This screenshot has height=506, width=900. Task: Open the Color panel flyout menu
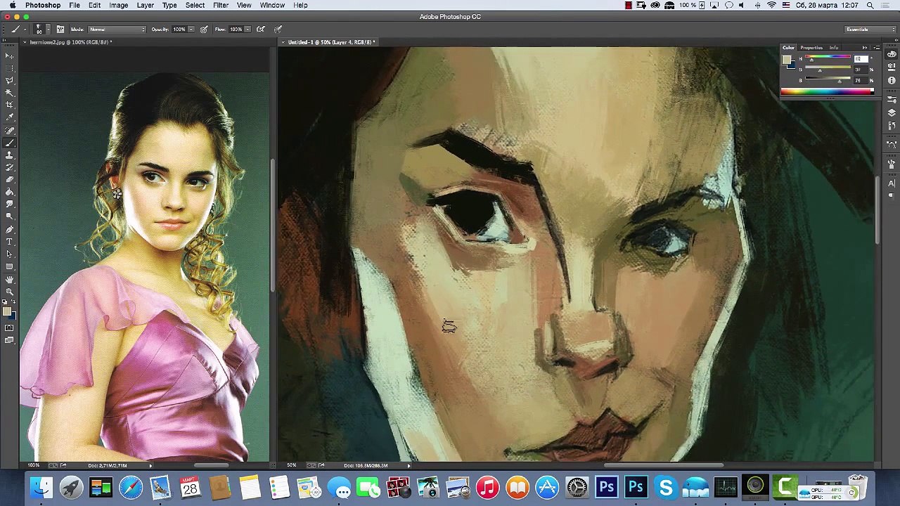876,48
